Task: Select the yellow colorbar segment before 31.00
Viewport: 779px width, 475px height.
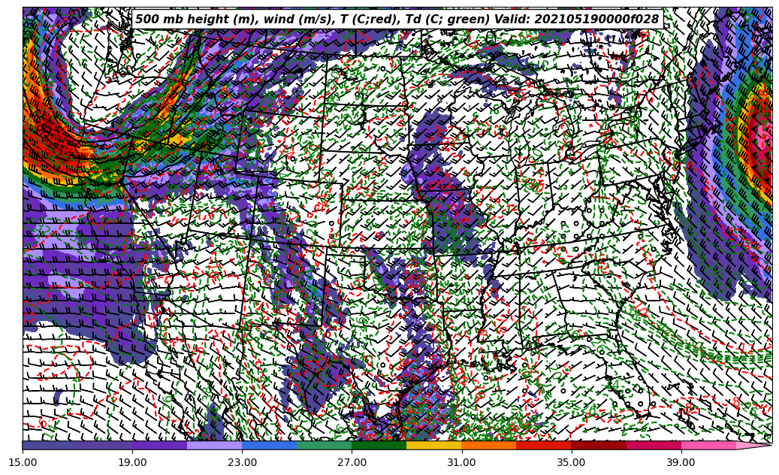Action: [x=434, y=446]
